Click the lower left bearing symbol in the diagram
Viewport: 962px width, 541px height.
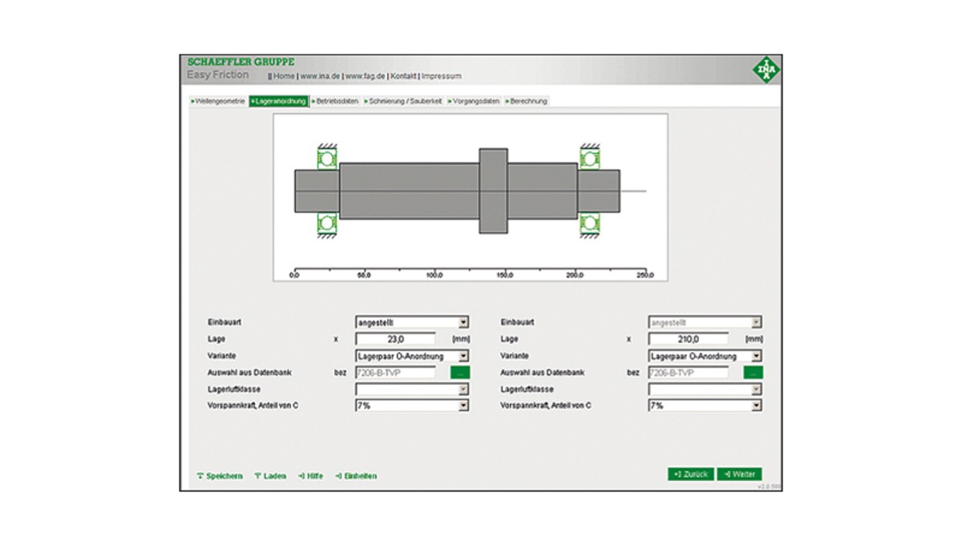click(326, 224)
